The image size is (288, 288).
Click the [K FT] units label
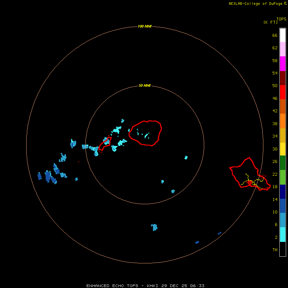(x=270, y=22)
